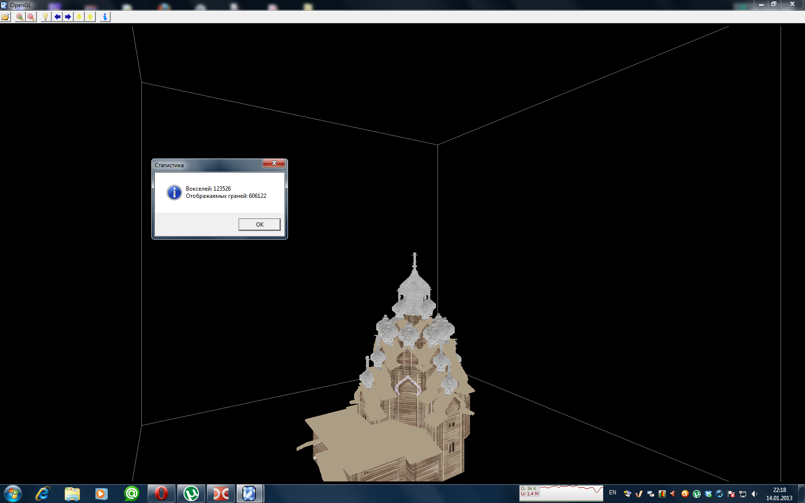Open statistics with the blue info icon
The height and width of the screenshot is (503, 805).
tap(105, 17)
